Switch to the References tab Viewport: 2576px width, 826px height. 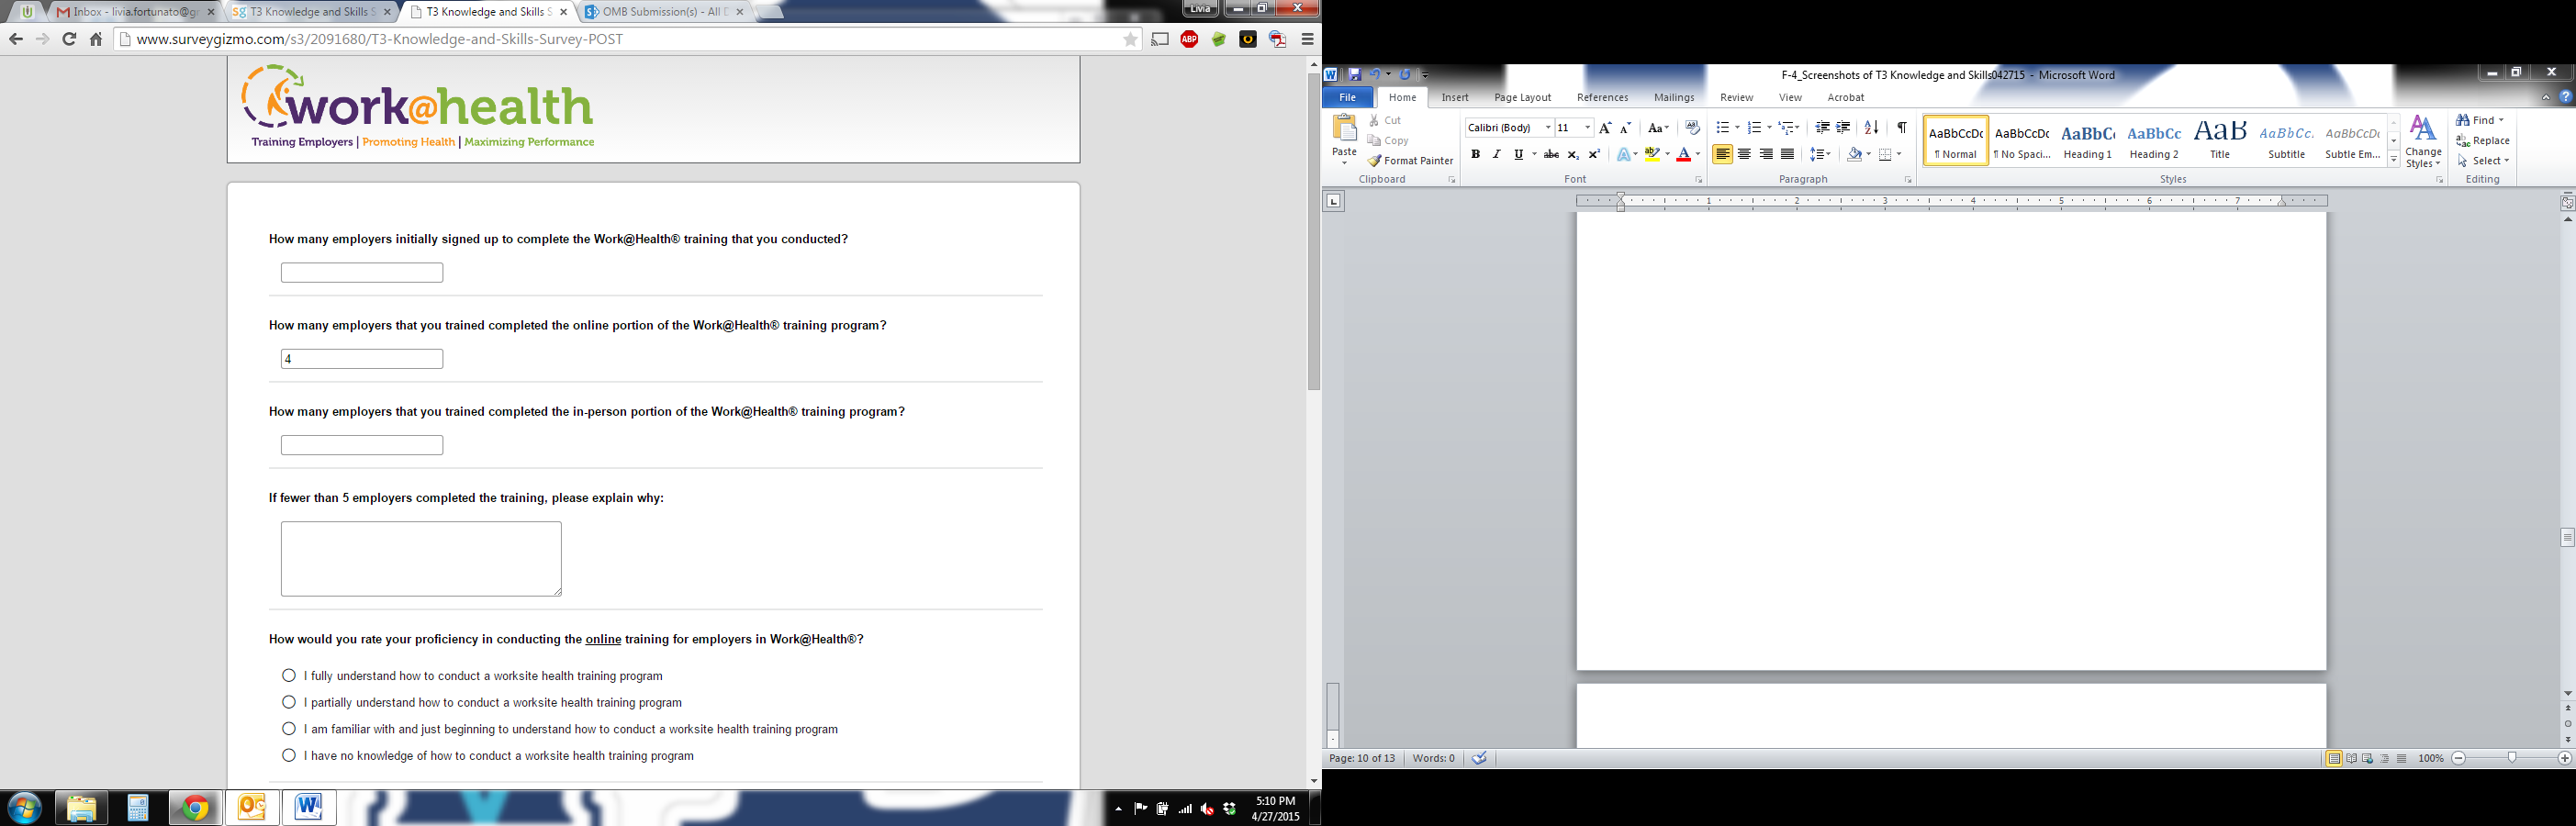click(x=1602, y=97)
